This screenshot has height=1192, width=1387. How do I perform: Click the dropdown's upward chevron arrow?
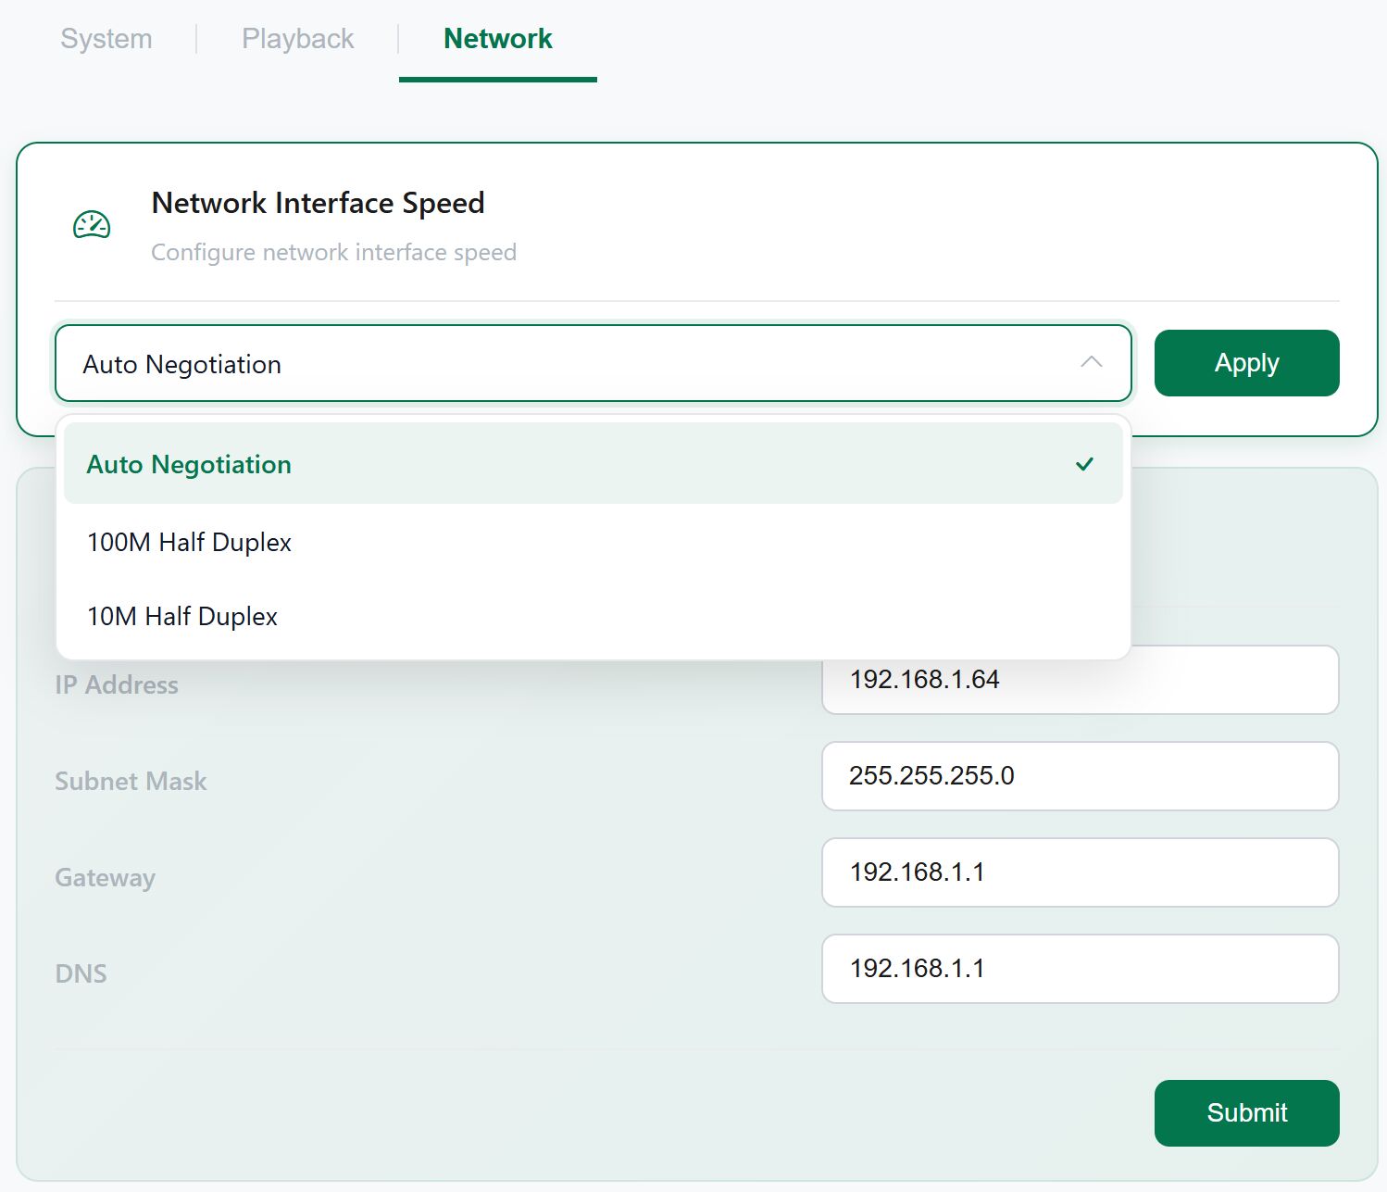coord(1092,362)
